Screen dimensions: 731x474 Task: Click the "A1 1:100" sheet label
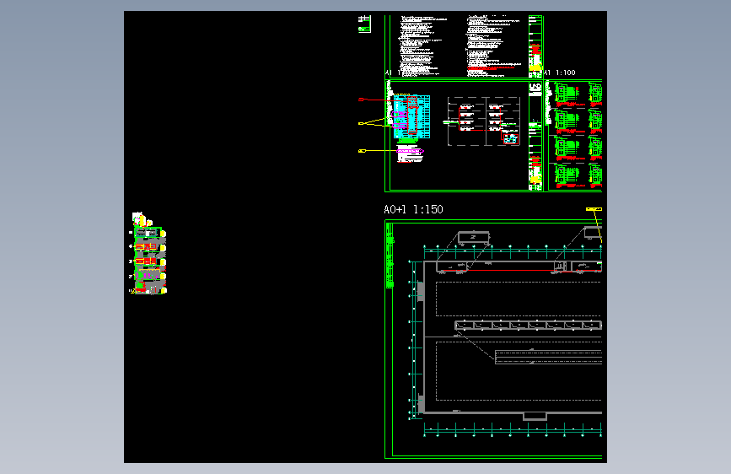[x=560, y=73]
